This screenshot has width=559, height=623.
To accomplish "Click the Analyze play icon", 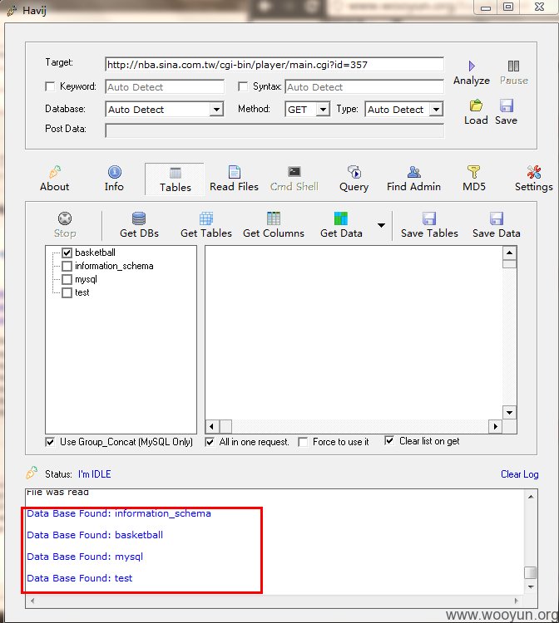I will pos(472,66).
